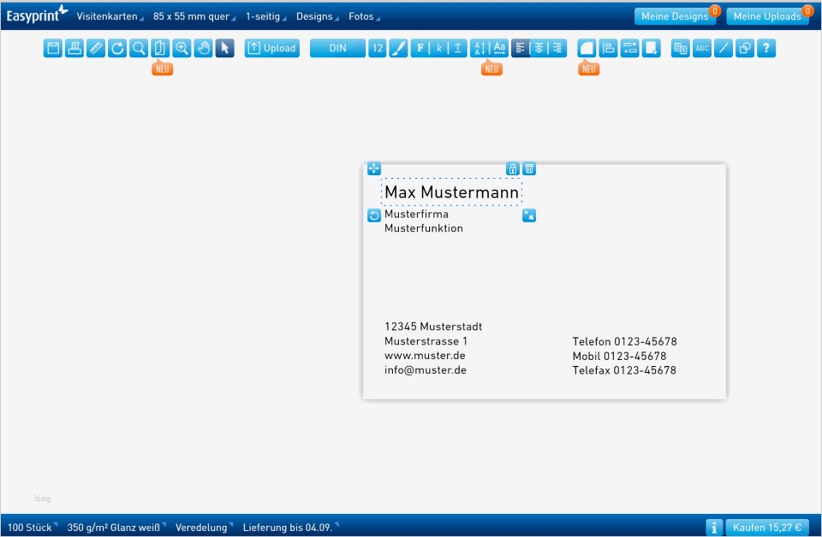The height and width of the screenshot is (537, 822).
Task: Click the Easyprint logo
Action: coord(37,15)
